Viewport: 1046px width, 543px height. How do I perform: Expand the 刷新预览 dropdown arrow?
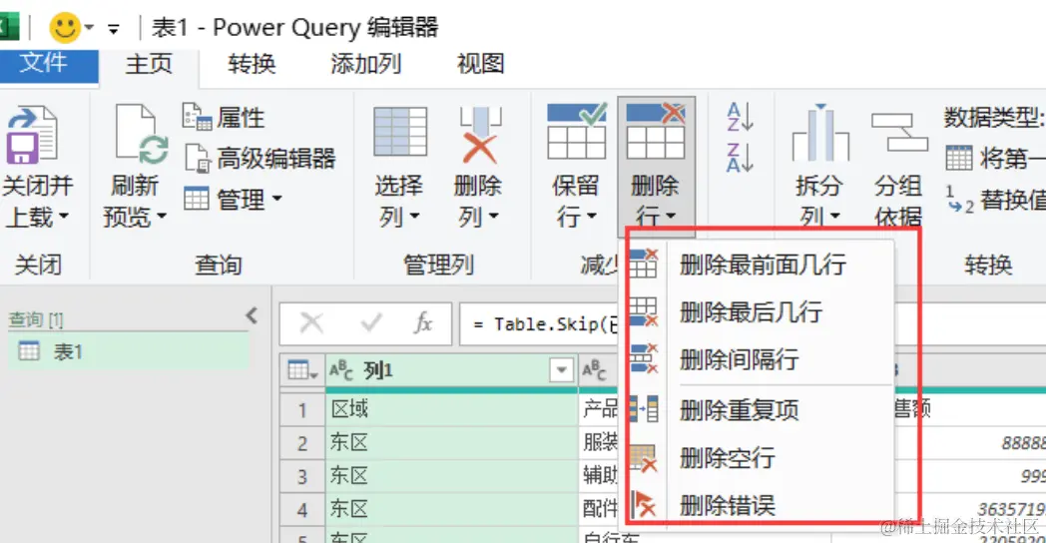click(162, 217)
